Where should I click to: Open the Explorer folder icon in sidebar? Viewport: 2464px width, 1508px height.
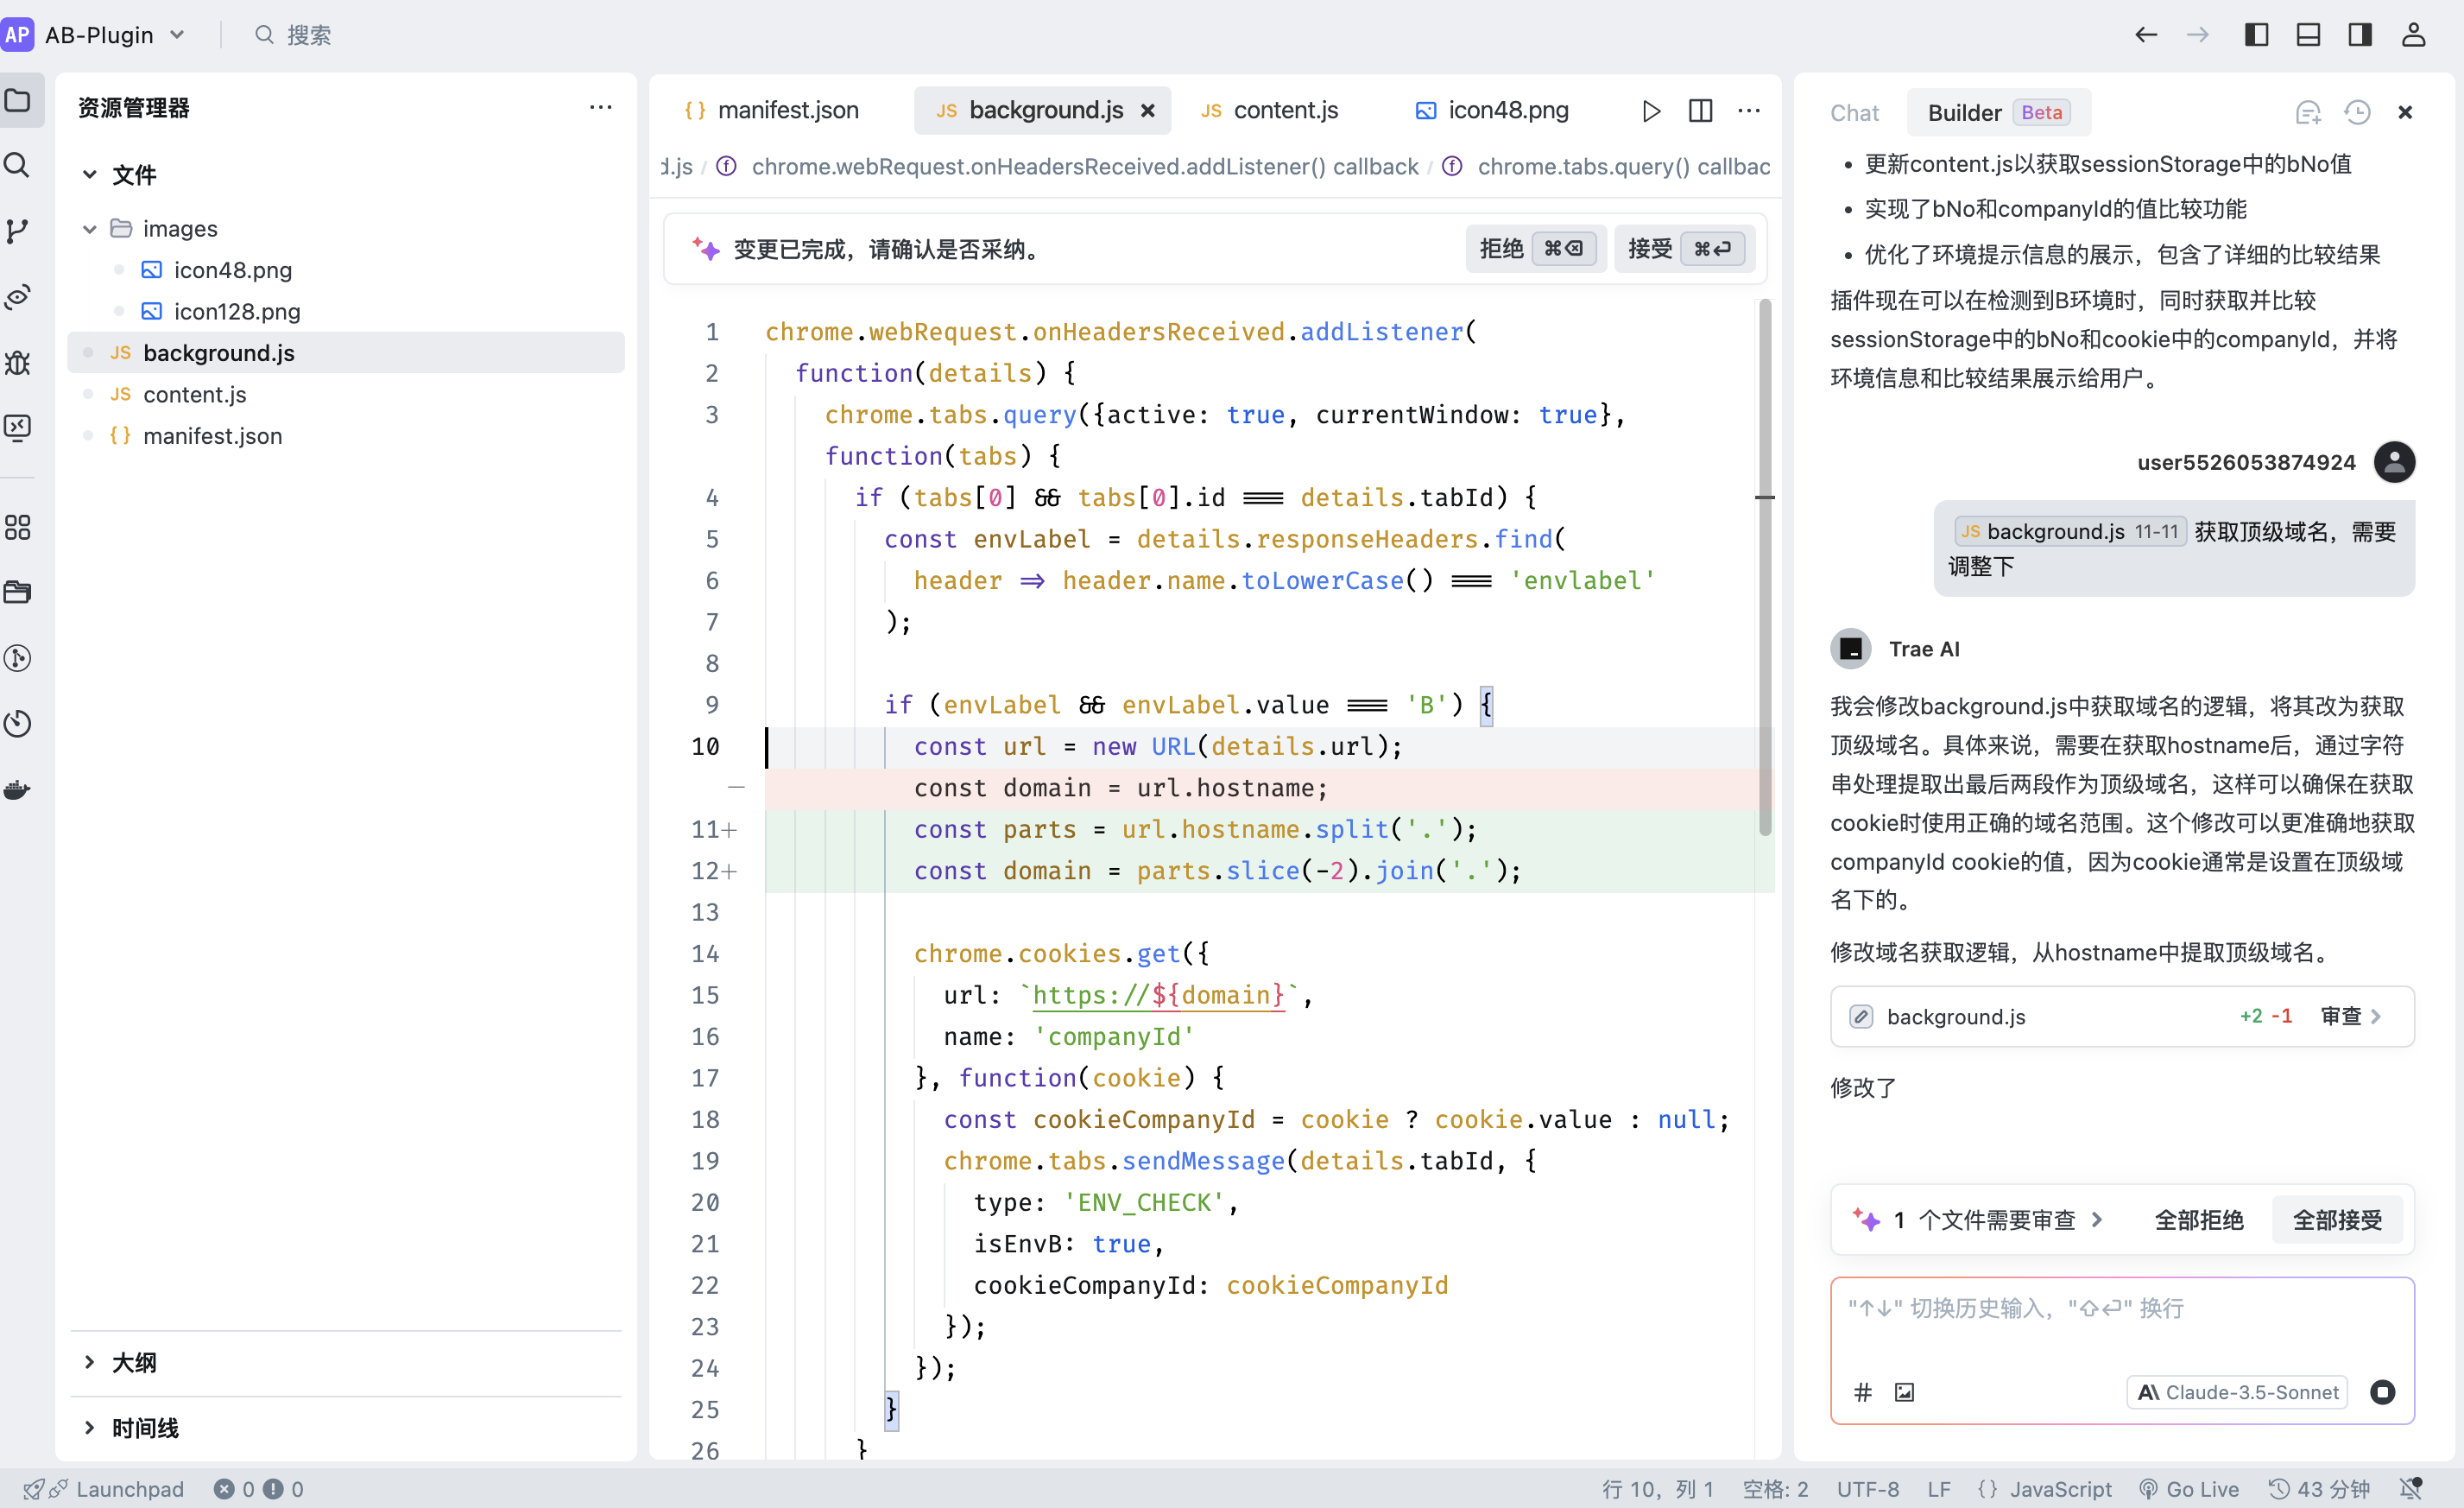[x=18, y=100]
